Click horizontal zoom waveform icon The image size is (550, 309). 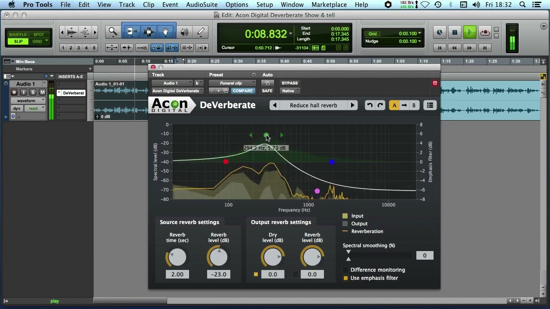(x=72, y=32)
